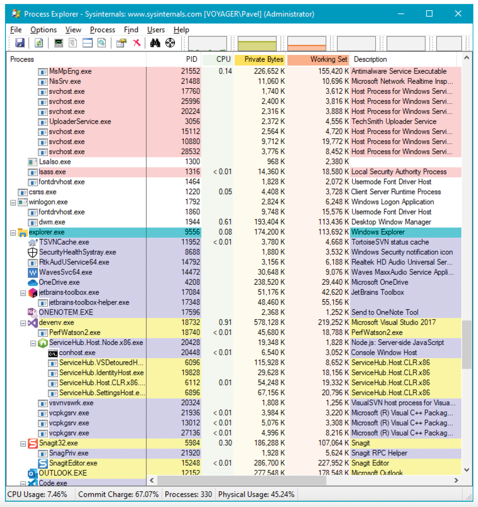Select the 'PerfWatson2.exe' process name
Image resolution: width=478 pixels, height=507 pixels.
click(75, 333)
